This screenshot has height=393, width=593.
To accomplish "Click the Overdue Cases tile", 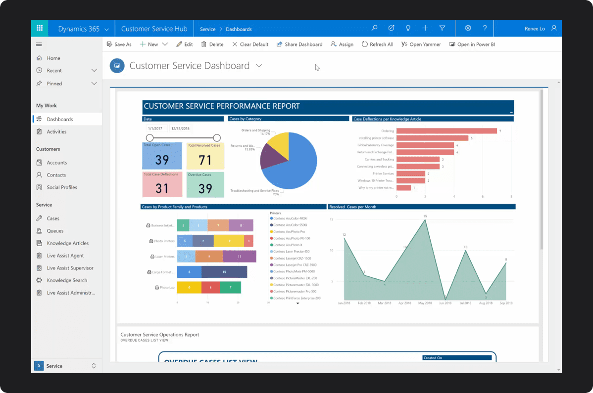I will click(205, 184).
